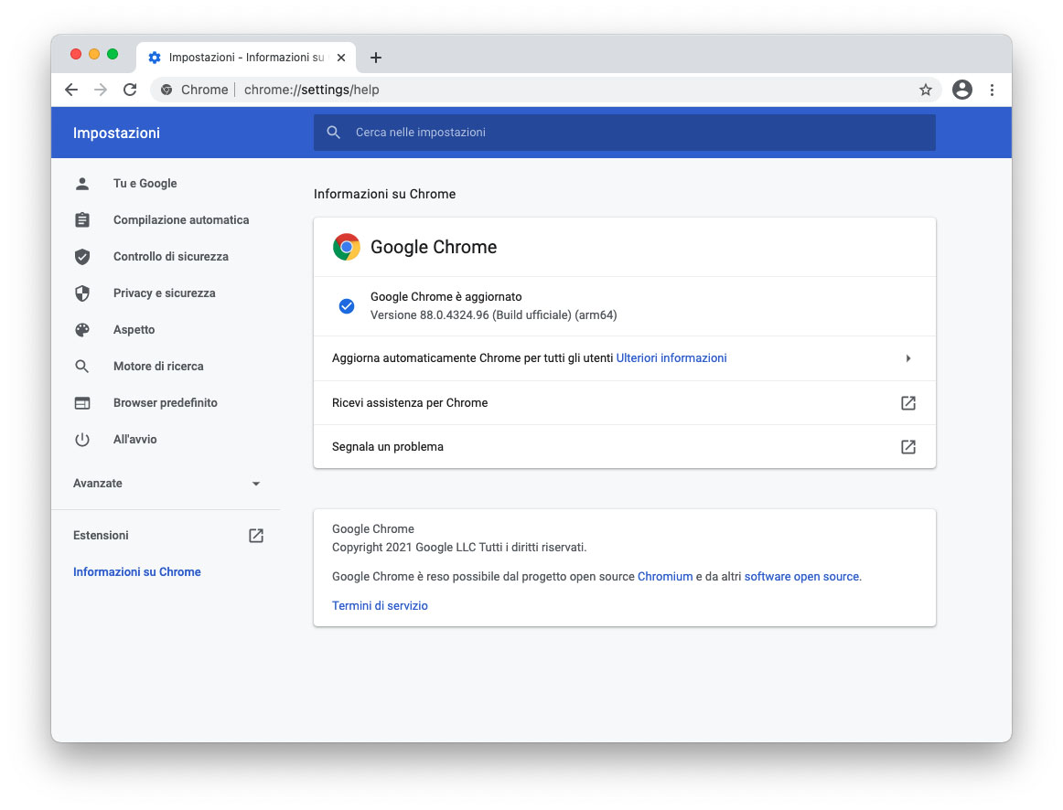Viewport: 1063px width, 810px height.
Task: Select Motore di ricerca in sidebar
Action: 158,367
